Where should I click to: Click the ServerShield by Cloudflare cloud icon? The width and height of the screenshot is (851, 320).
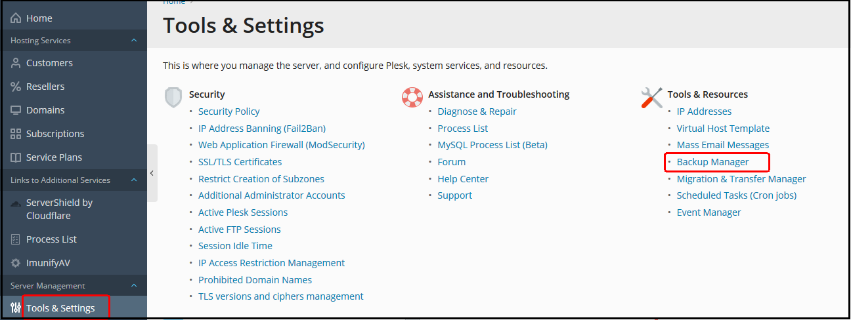pyautogui.click(x=16, y=203)
